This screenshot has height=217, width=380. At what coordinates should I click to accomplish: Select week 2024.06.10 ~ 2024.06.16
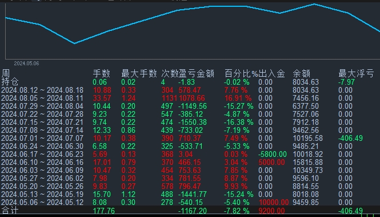tap(42, 163)
